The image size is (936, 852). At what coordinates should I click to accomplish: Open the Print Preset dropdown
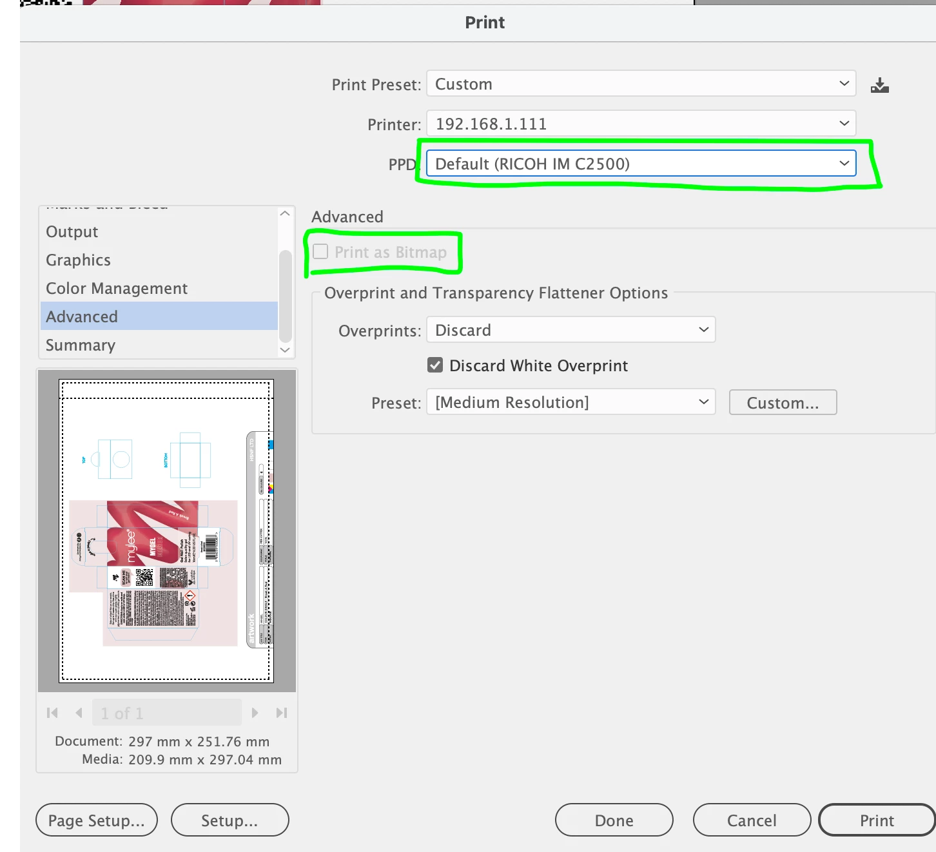(641, 84)
